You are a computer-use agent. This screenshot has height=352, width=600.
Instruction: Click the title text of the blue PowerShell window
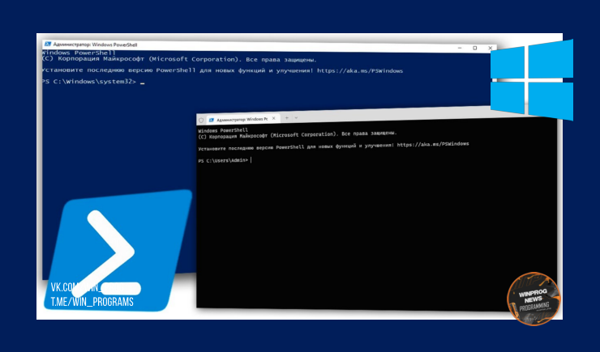pyautogui.click(x=95, y=45)
